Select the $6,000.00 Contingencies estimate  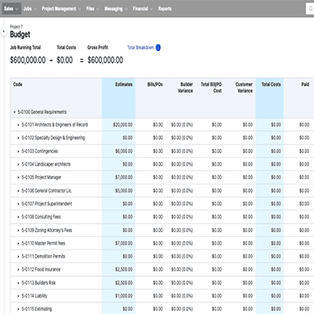pos(124,152)
